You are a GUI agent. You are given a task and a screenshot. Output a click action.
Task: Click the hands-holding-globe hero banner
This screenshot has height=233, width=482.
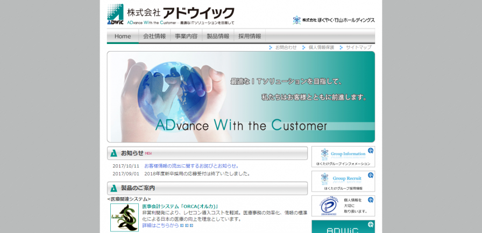[x=241, y=97]
